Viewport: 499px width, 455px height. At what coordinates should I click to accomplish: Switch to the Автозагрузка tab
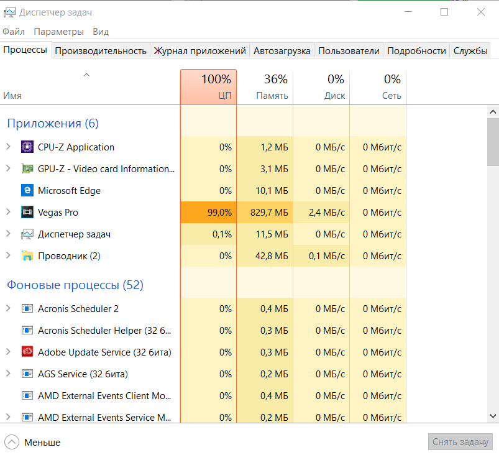click(x=282, y=51)
